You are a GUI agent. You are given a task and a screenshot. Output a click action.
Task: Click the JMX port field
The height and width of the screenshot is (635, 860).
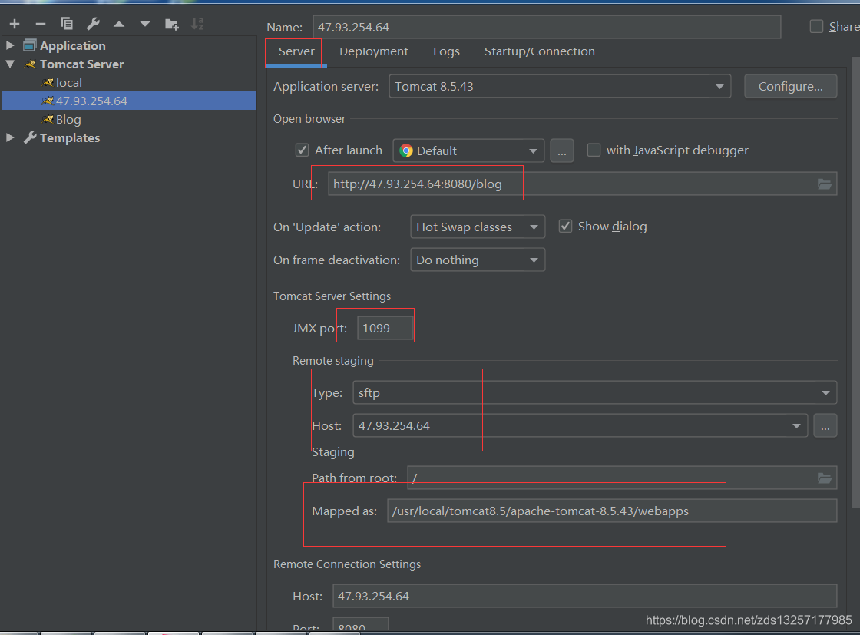[385, 328]
